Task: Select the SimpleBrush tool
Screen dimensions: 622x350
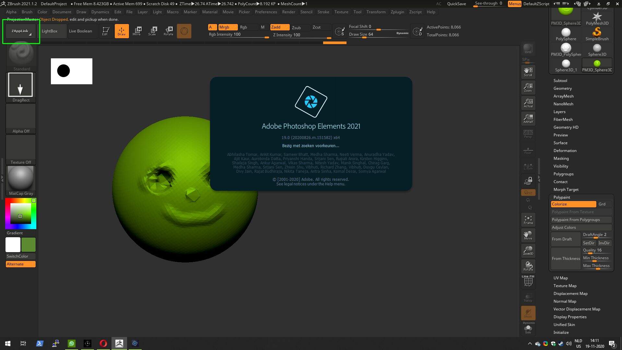Action: point(597,34)
